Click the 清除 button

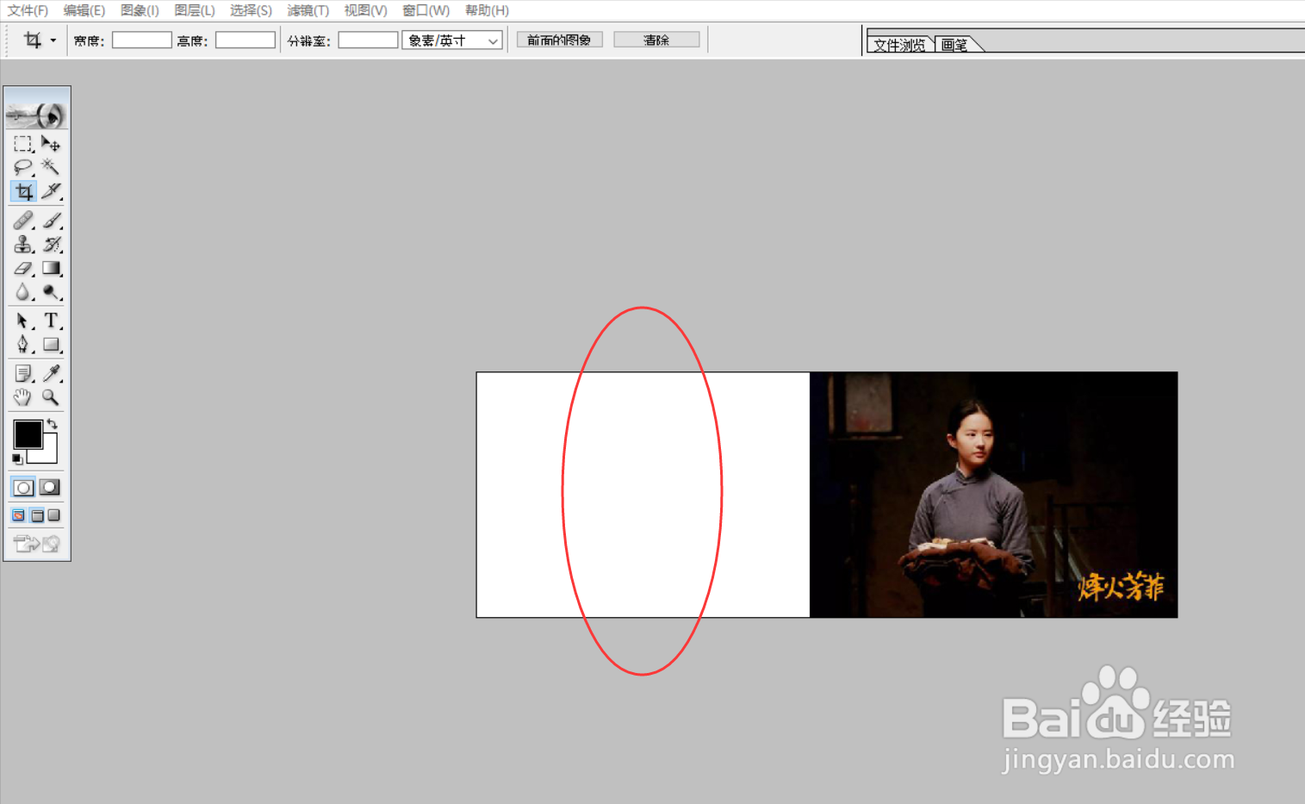[656, 41]
